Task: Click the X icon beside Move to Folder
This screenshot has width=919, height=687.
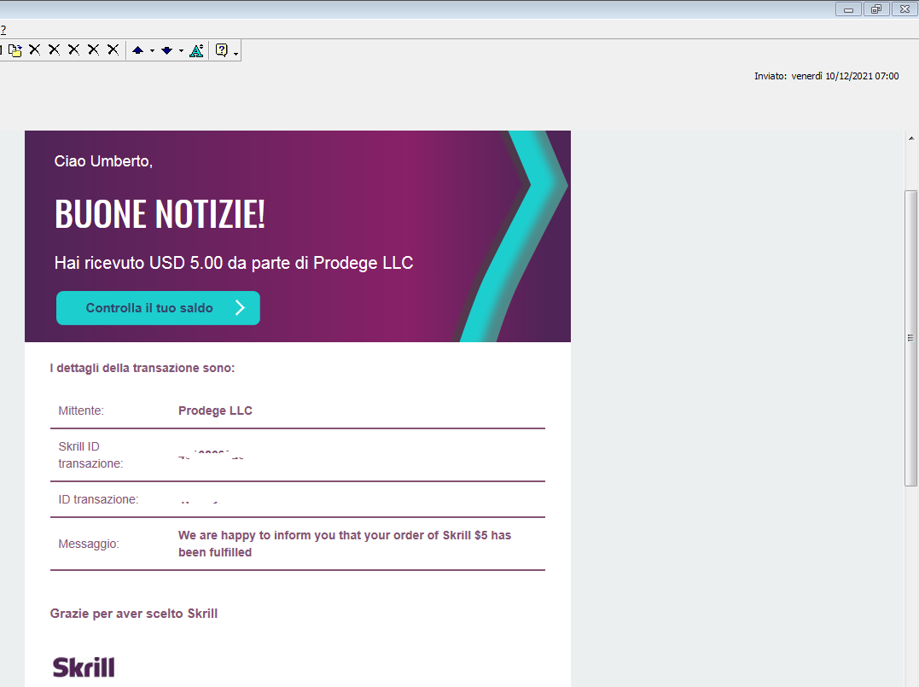Action: coord(35,49)
